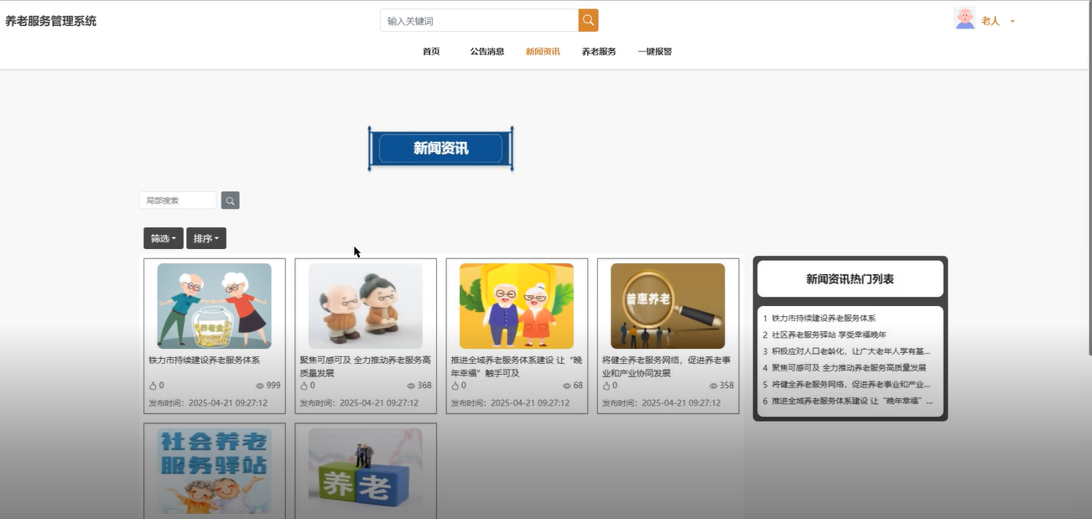Click card title 推进全域养老服务体系建设
Viewport: 1092px width, 519px height.
tap(517, 366)
